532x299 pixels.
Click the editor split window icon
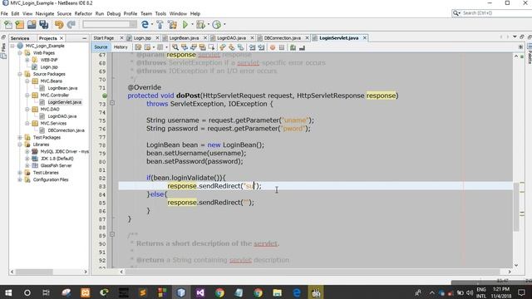(520, 47)
